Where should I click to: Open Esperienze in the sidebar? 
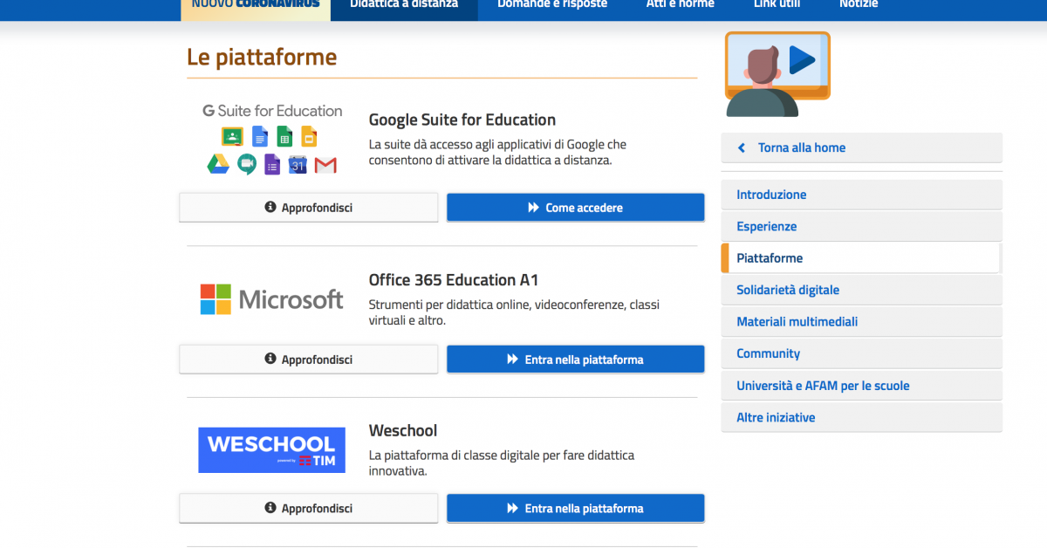point(862,226)
